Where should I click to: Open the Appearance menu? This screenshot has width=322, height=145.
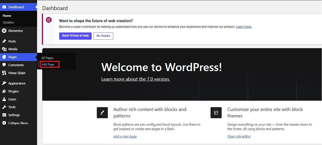point(19,83)
